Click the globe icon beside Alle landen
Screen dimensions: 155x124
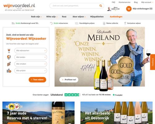click(x=9, y=57)
